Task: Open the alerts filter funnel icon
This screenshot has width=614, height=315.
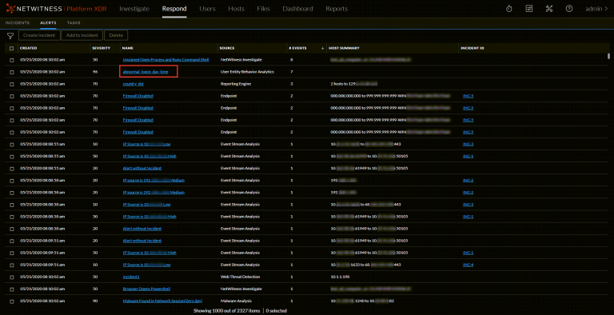Action: coord(10,36)
